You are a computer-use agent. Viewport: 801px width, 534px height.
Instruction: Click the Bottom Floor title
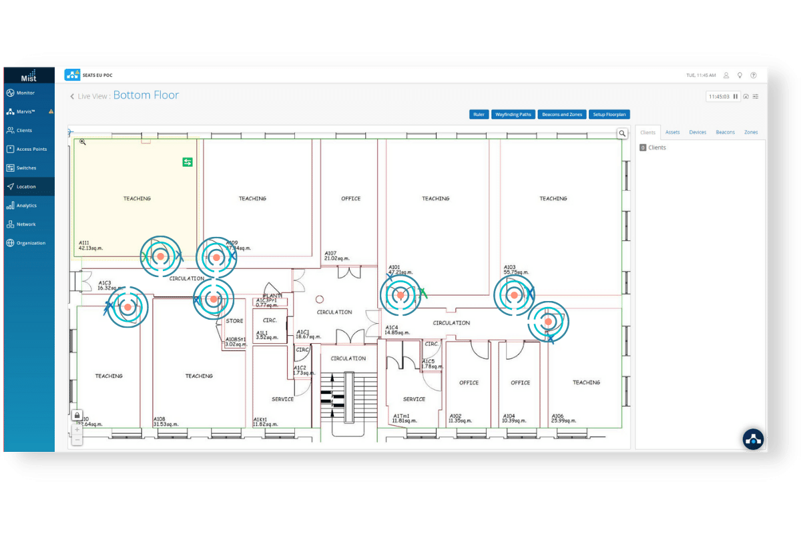pyautogui.click(x=146, y=95)
